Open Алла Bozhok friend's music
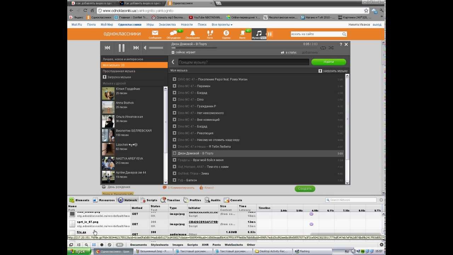Viewport: 453px width, 255px height. click(x=125, y=103)
